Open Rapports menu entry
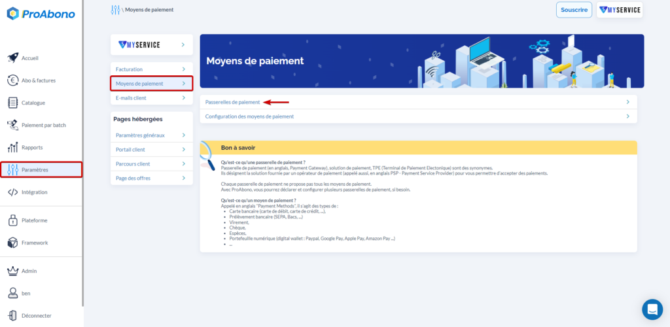This screenshot has height=327, width=670. tap(32, 147)
